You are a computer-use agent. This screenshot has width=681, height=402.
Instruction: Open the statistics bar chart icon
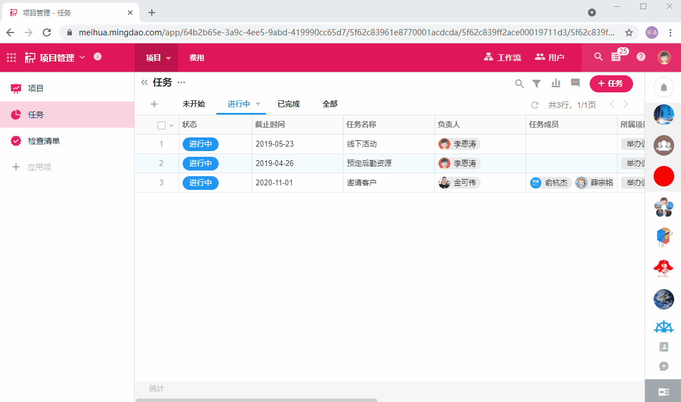tap(556, 84)
